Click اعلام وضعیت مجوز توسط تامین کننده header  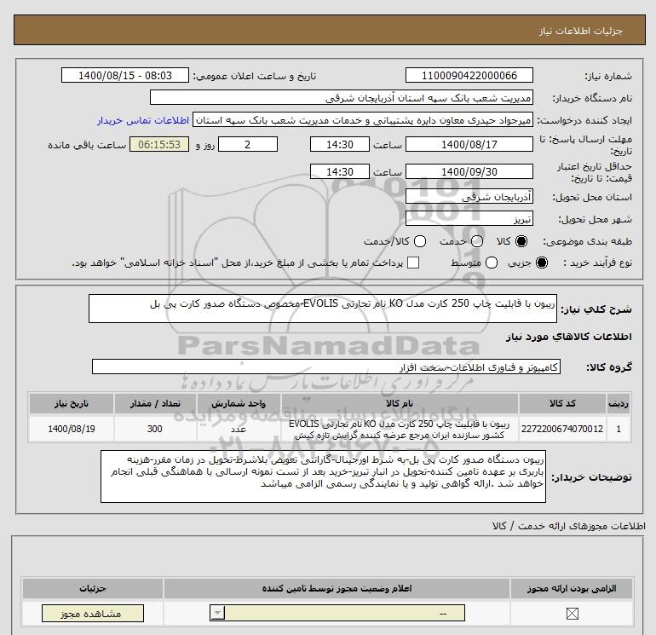[337, 588]
